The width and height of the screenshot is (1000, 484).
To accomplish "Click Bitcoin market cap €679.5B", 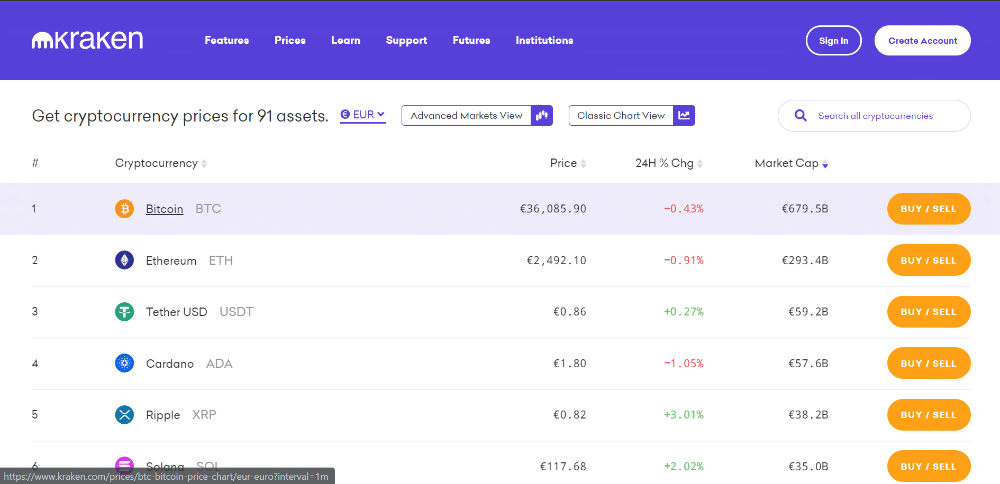I will [x=805, y=209].
